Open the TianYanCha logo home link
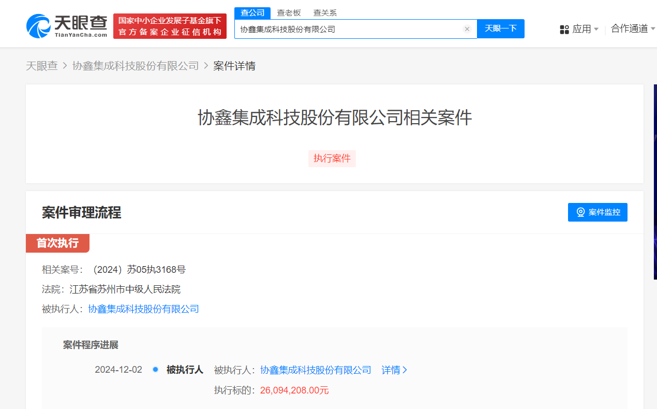Screen dimensions: 657x409 [67, 26]
